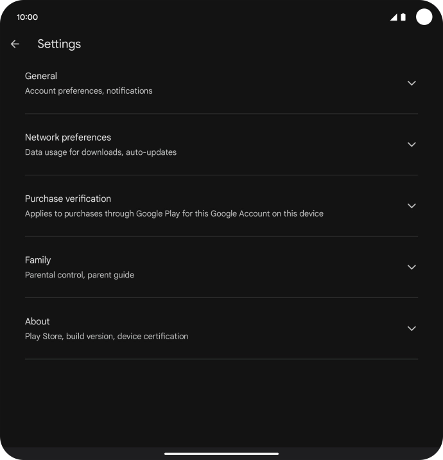Tap the purchase verification description text
Screen dimensions: 443x460
pyautogui.click(x=174, y=214)
